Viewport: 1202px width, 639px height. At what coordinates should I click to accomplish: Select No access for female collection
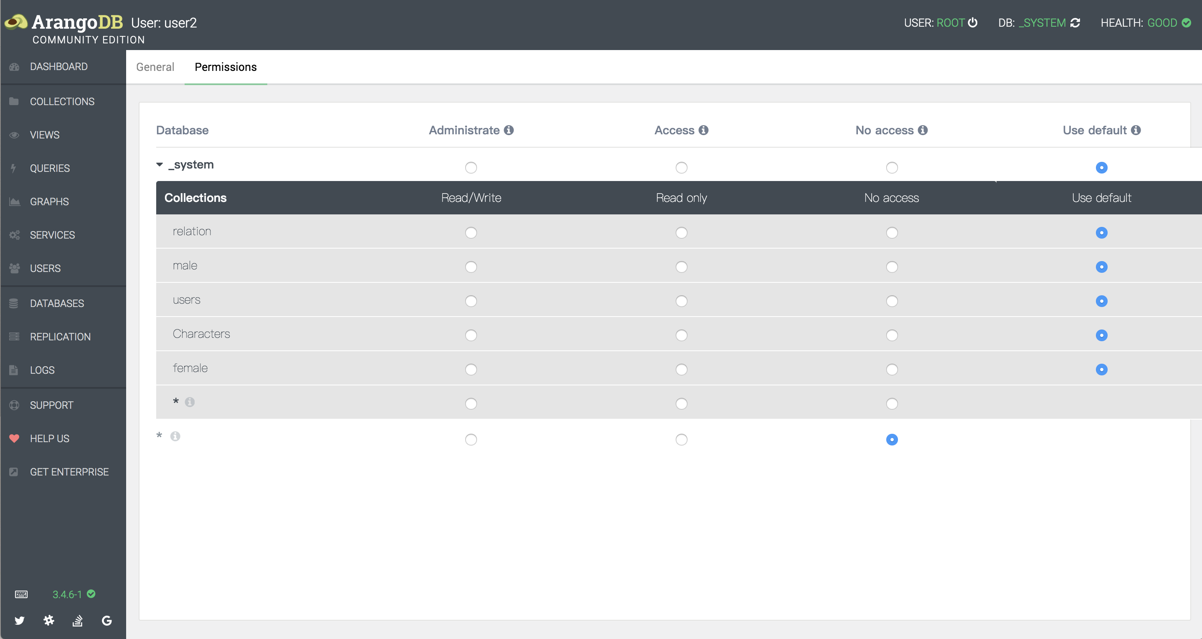coord(892,370)
